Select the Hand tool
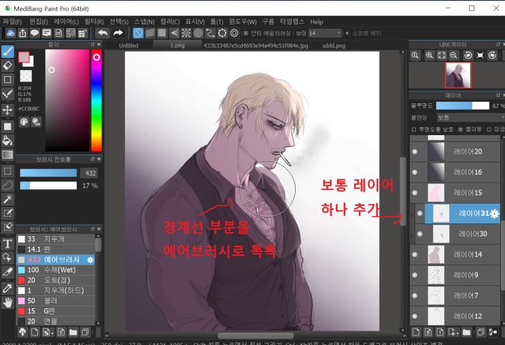This screenshot has height=345, width=505. coord(7,302)
